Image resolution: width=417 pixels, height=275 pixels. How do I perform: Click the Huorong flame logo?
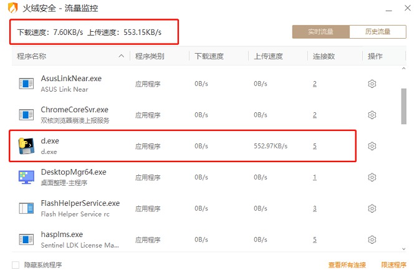pyautogui.click(x=12, y=8)
